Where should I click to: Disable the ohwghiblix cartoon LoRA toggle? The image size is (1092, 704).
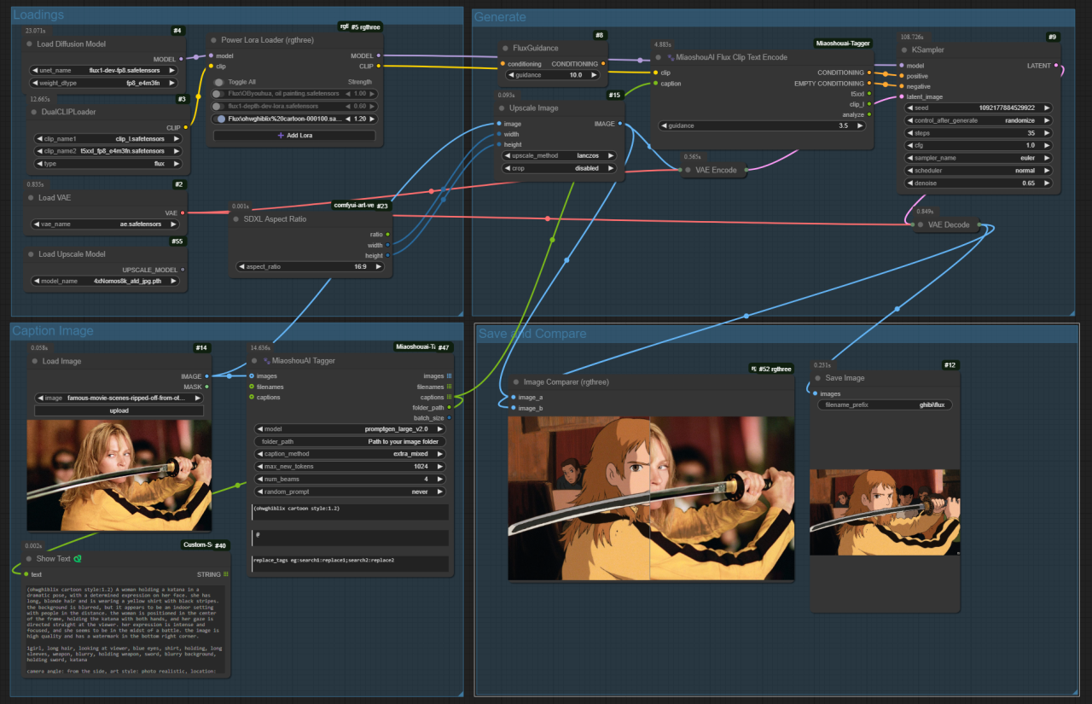coord(220,119)
